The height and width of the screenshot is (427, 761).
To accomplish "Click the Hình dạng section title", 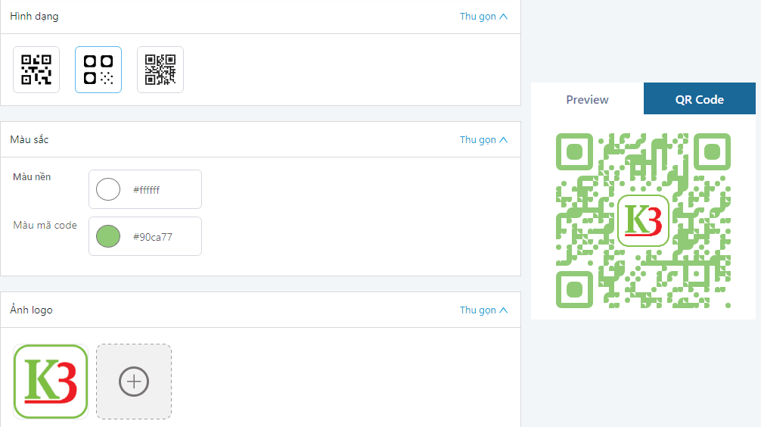I will tap(34, 17).
